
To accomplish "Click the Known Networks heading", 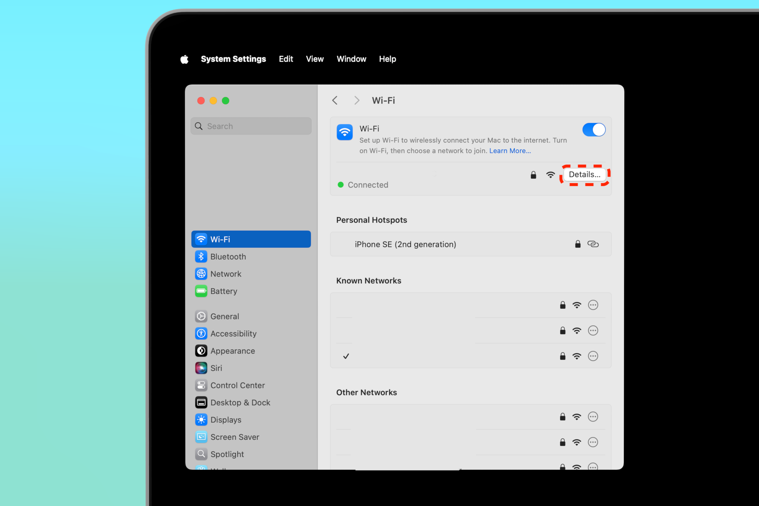I will pyautogui.click(x=369, y=281).
